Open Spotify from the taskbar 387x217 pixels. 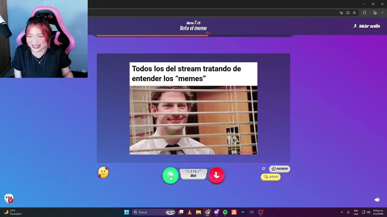(225, 212)
